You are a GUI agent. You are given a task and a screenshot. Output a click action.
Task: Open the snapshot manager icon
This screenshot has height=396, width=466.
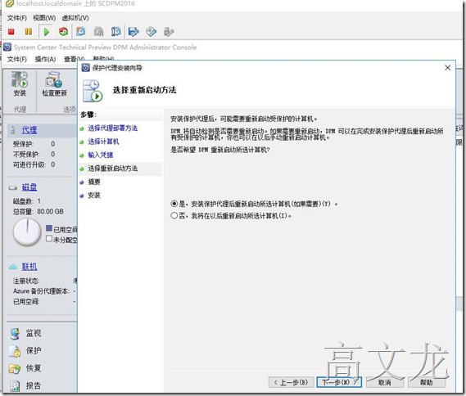pos(116,31)
